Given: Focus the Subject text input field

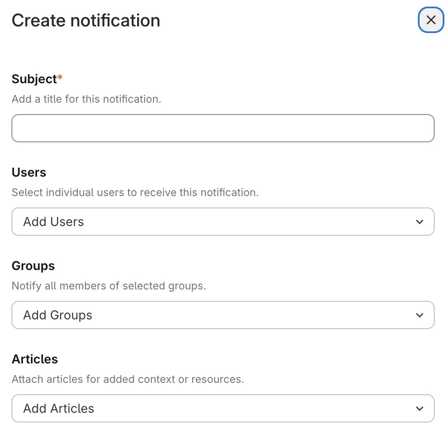Looking at the screenshot, I should tap(223, 128).
